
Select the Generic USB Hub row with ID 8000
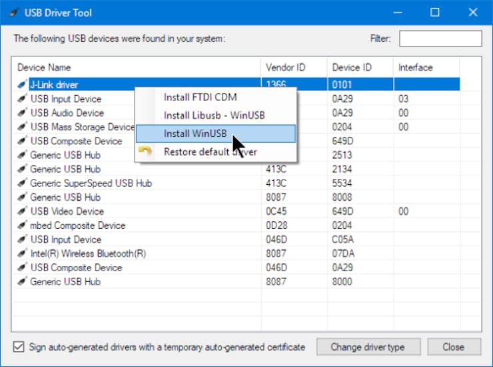(x=65, y=281)
